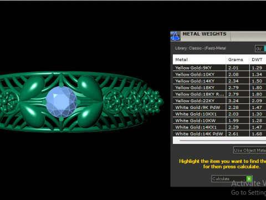Click the Library: Classic - (Fast)-Metal label
The width and height of the screenshot is (266, 200).
(201, 48)
